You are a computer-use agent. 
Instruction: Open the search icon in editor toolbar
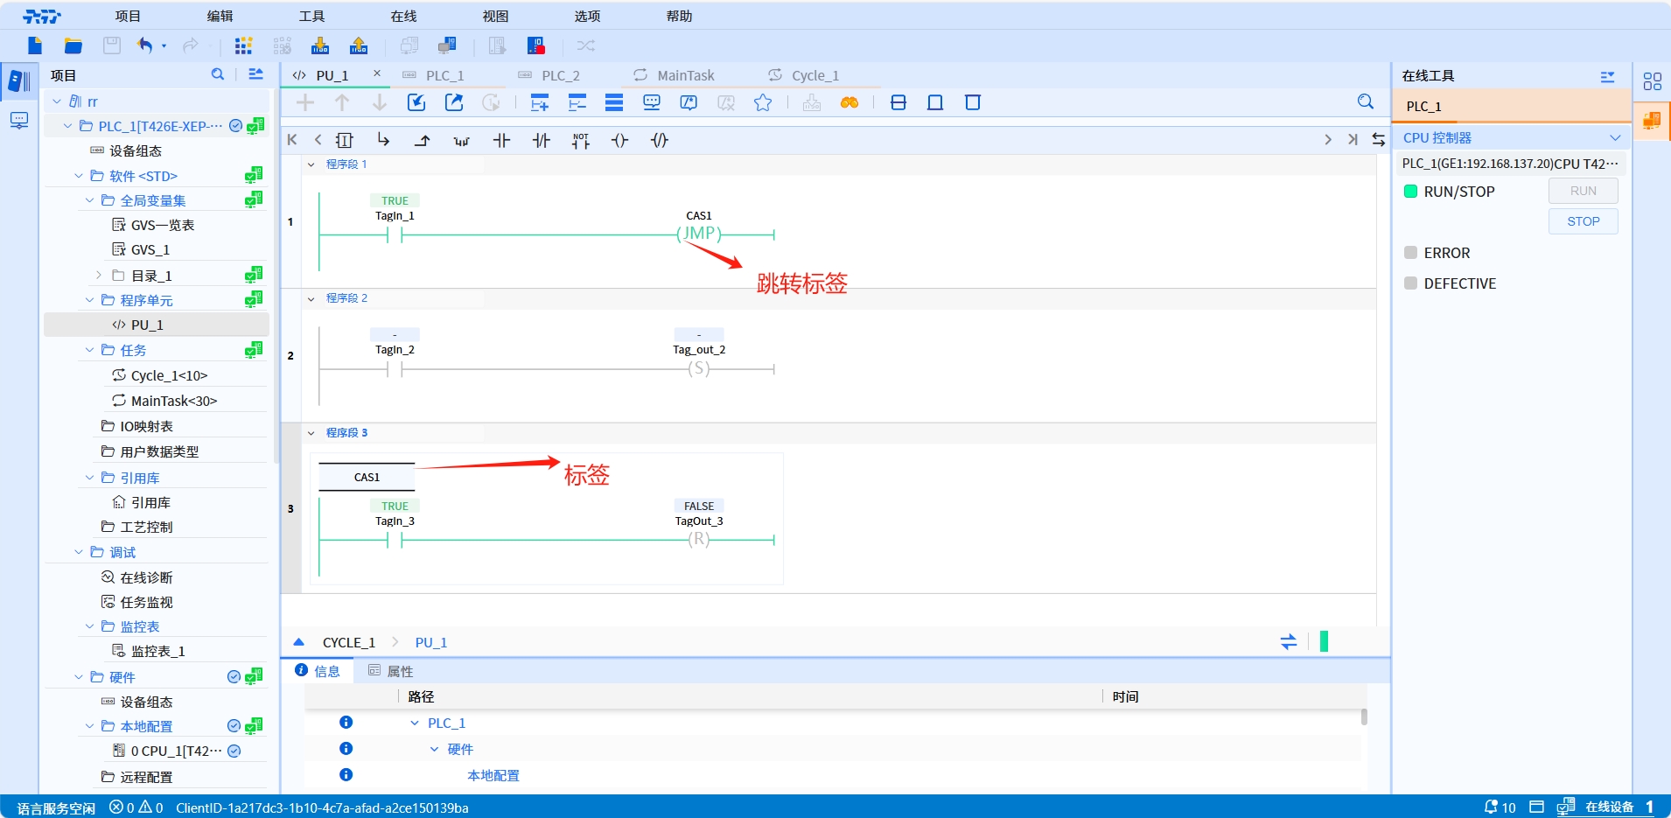click(x=1365, y=102)
